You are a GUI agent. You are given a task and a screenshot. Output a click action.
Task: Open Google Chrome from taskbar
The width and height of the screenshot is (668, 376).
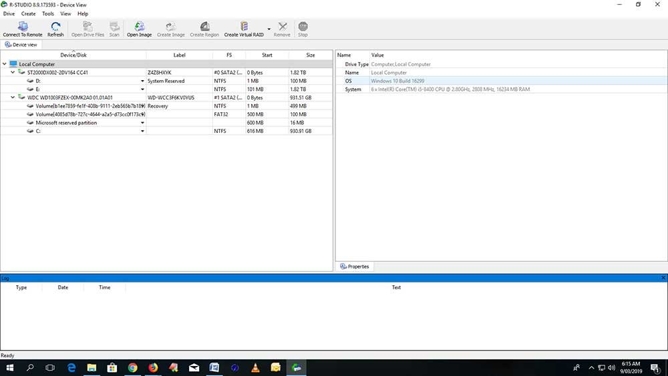pos(132,367)
